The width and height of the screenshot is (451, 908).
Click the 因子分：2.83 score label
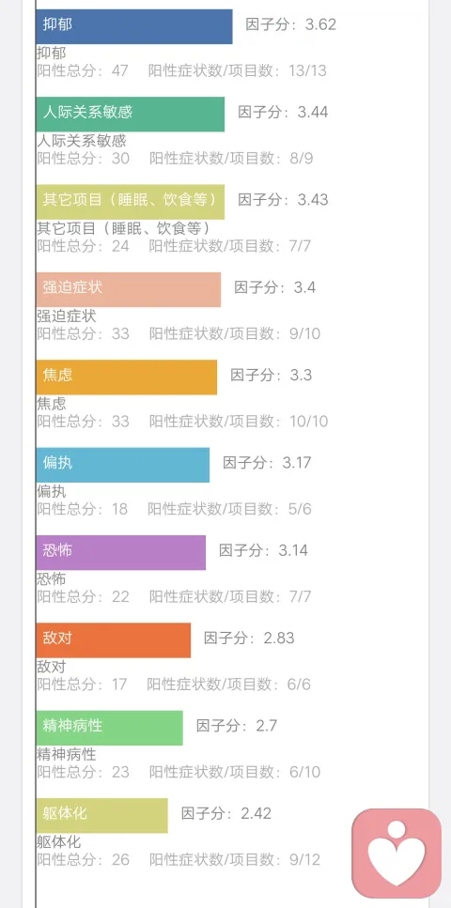coord(249,639)
